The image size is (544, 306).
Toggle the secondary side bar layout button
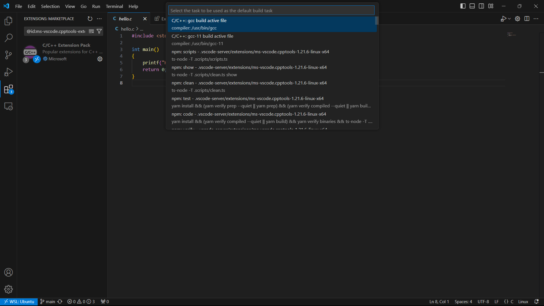coord(481,6)
